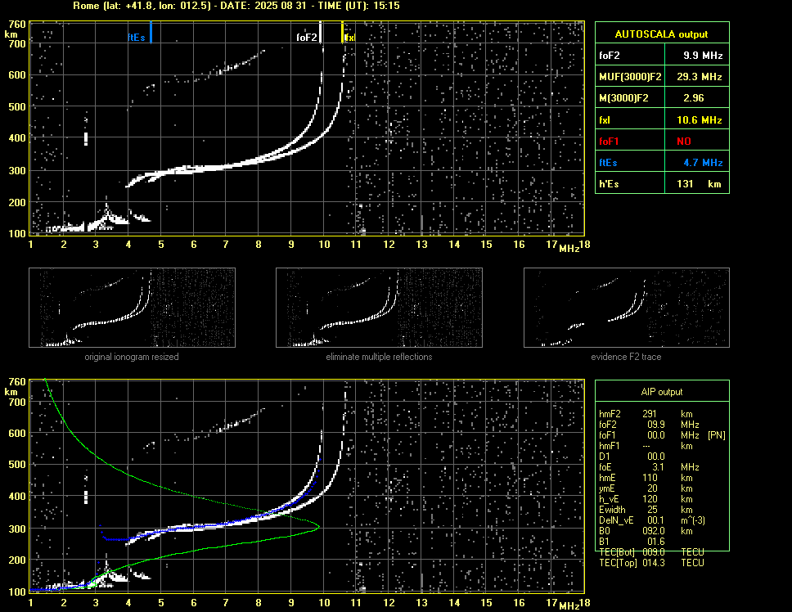Open the 'eliminate multiple reflections' thumbnail image
Screen dimensions: 792x612
379,308
